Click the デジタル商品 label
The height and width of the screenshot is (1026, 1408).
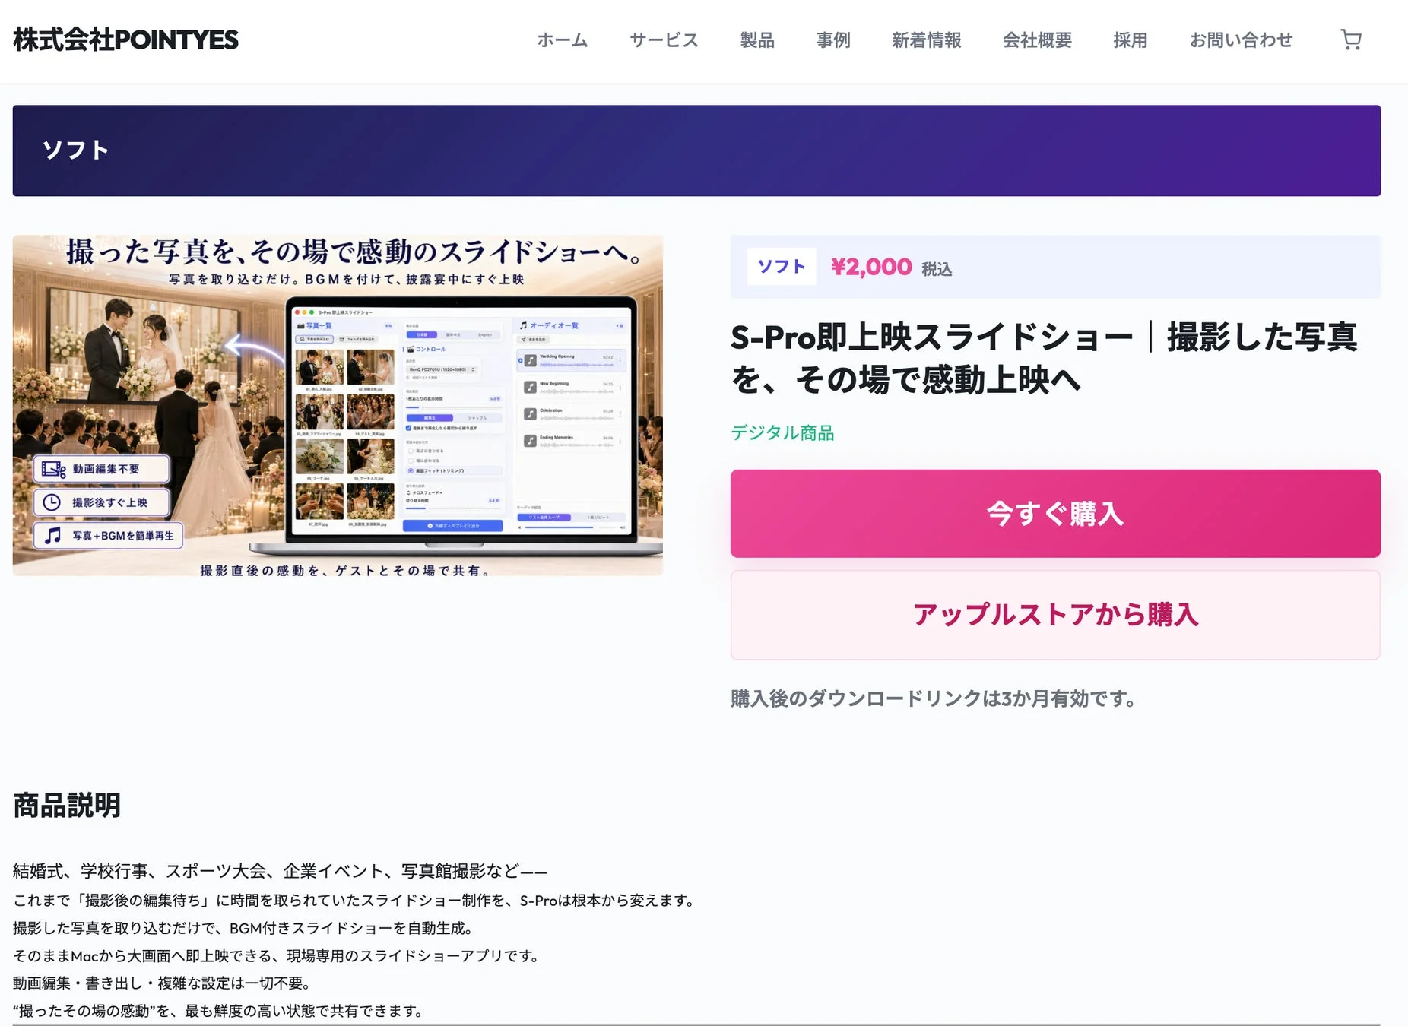point(782,432)
